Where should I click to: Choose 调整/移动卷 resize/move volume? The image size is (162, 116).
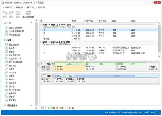pos(12,45)
